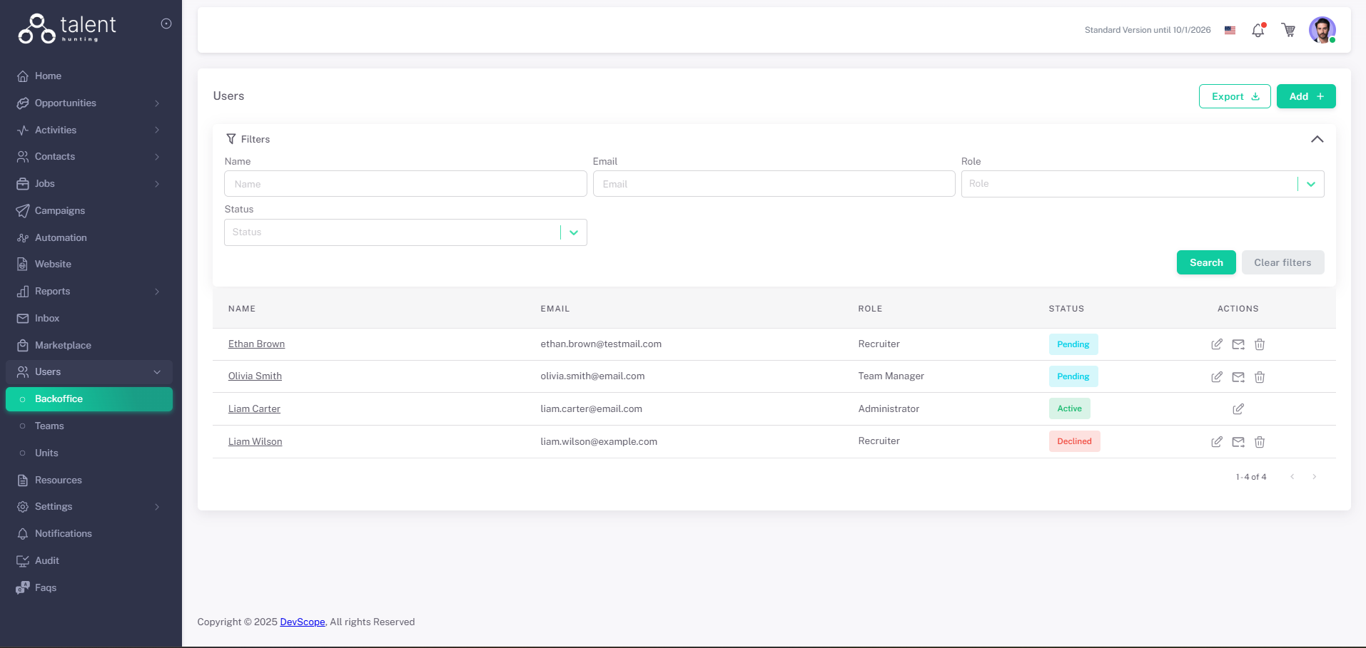
Task: Toggle sidebar collapse circle icon
Action: [166, 24]
